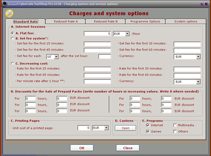Viewport: 211px width, 156px height.
Task: Open the Canteen settings with Open button
Action: tap(125, 128)
